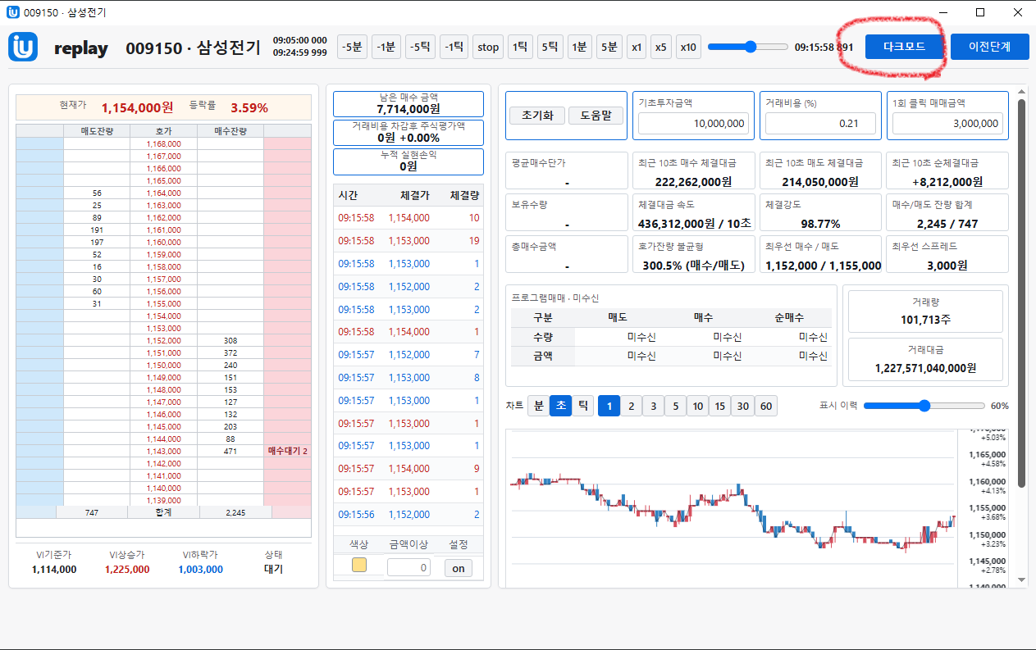The height and width of the screenshot is (650, 1036).
Task: Click the 초기화 reset button
Action: [536, 116]
